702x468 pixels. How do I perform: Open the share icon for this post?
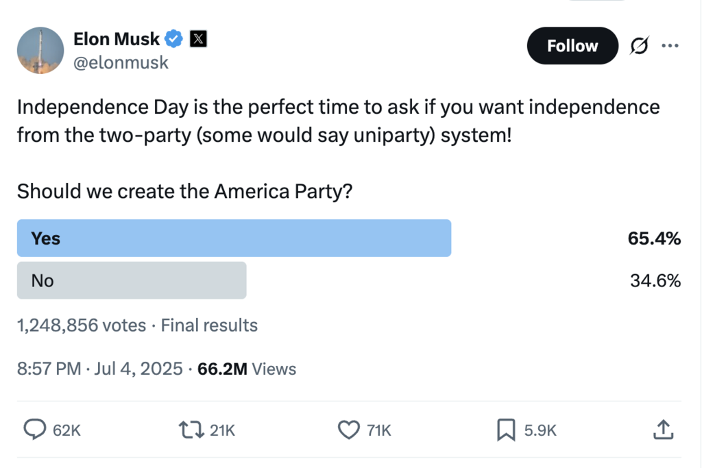point(662,430)
